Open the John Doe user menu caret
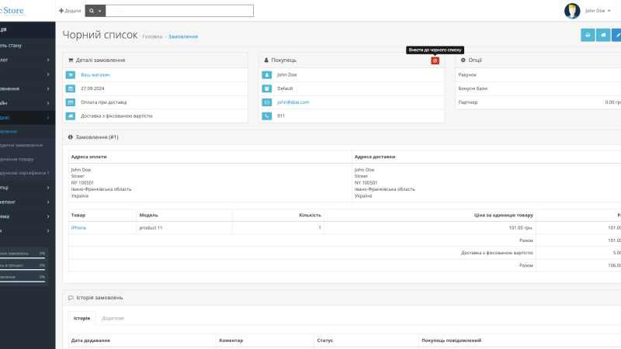Image resolution: width=621 pixels, height=349 pixels. point(609,11)
